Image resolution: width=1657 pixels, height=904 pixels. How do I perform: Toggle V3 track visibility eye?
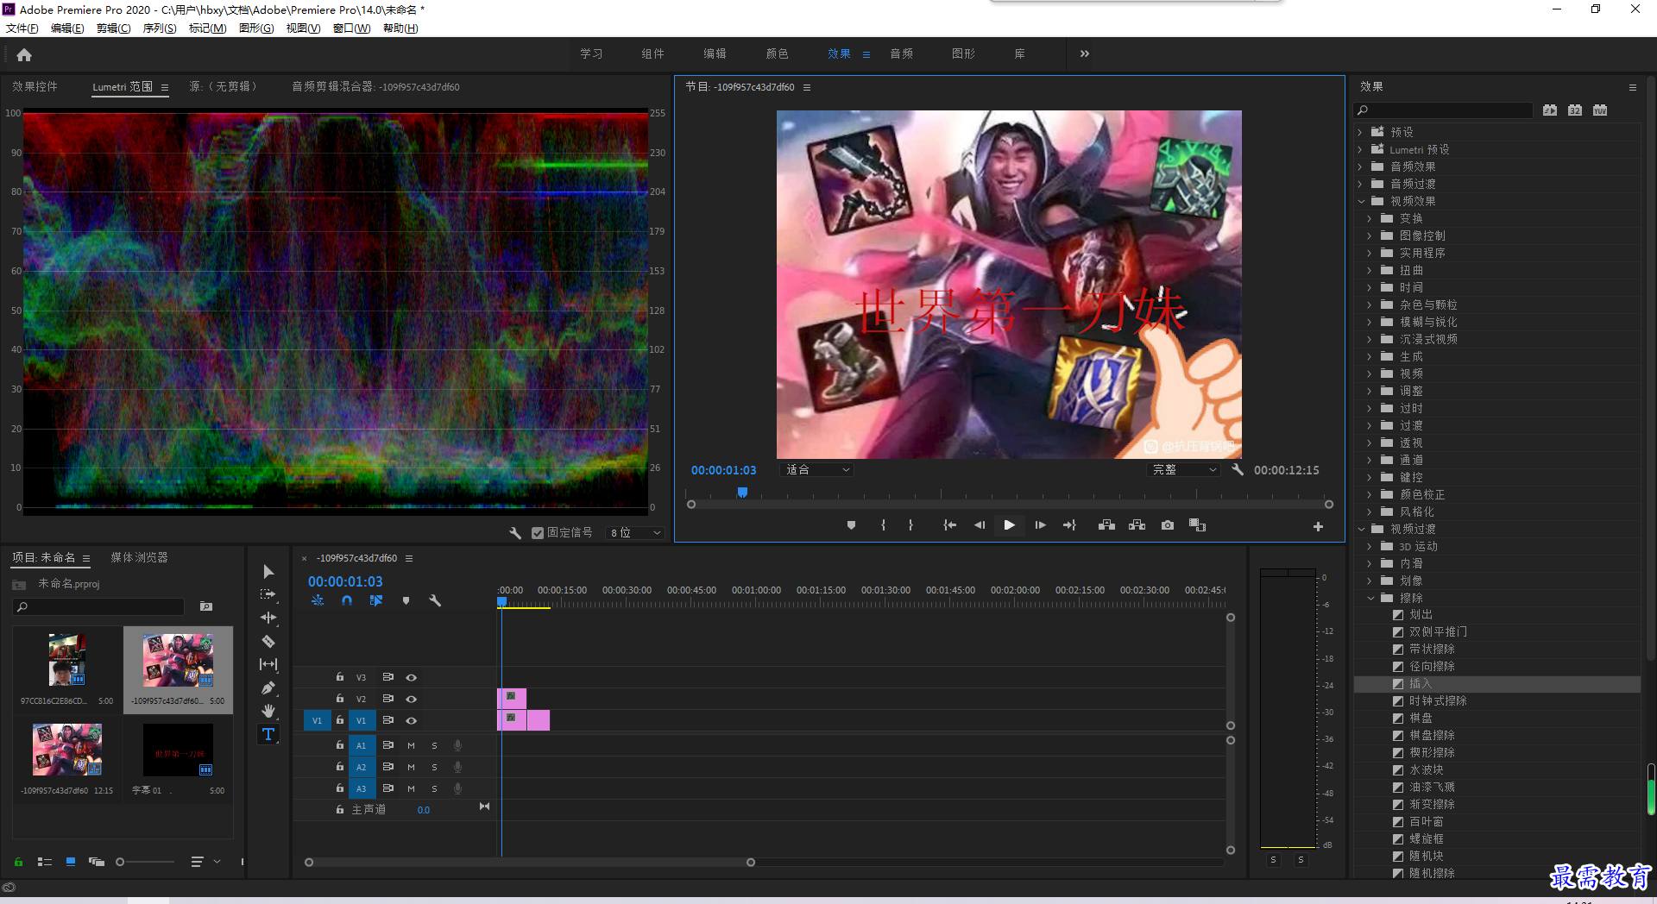(412, 677)
